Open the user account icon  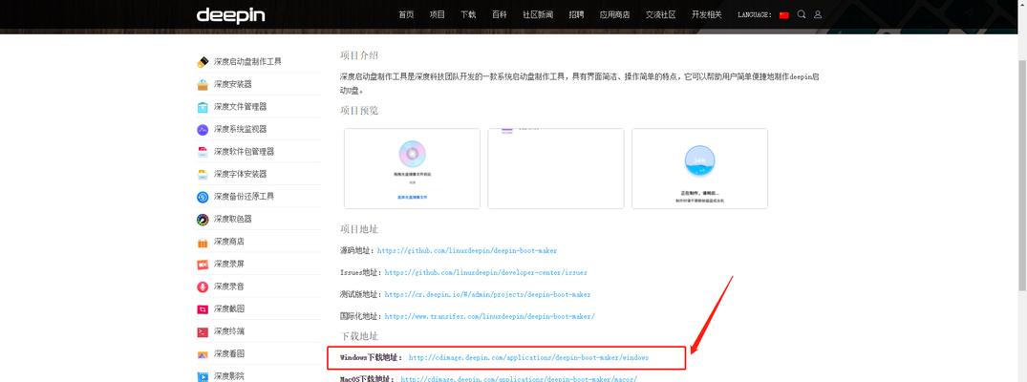[818, 14]
